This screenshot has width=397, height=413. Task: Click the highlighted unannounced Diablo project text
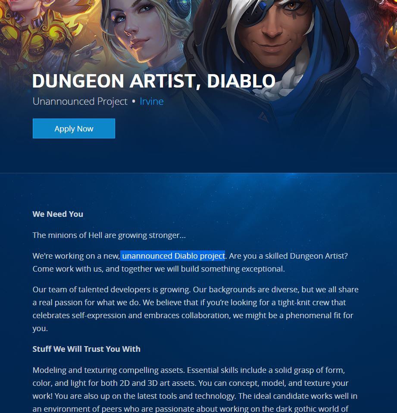173,256
